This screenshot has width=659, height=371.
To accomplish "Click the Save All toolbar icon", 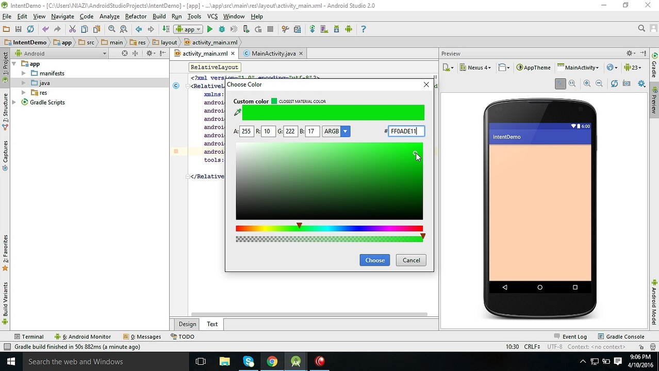I will click(18, 29).
